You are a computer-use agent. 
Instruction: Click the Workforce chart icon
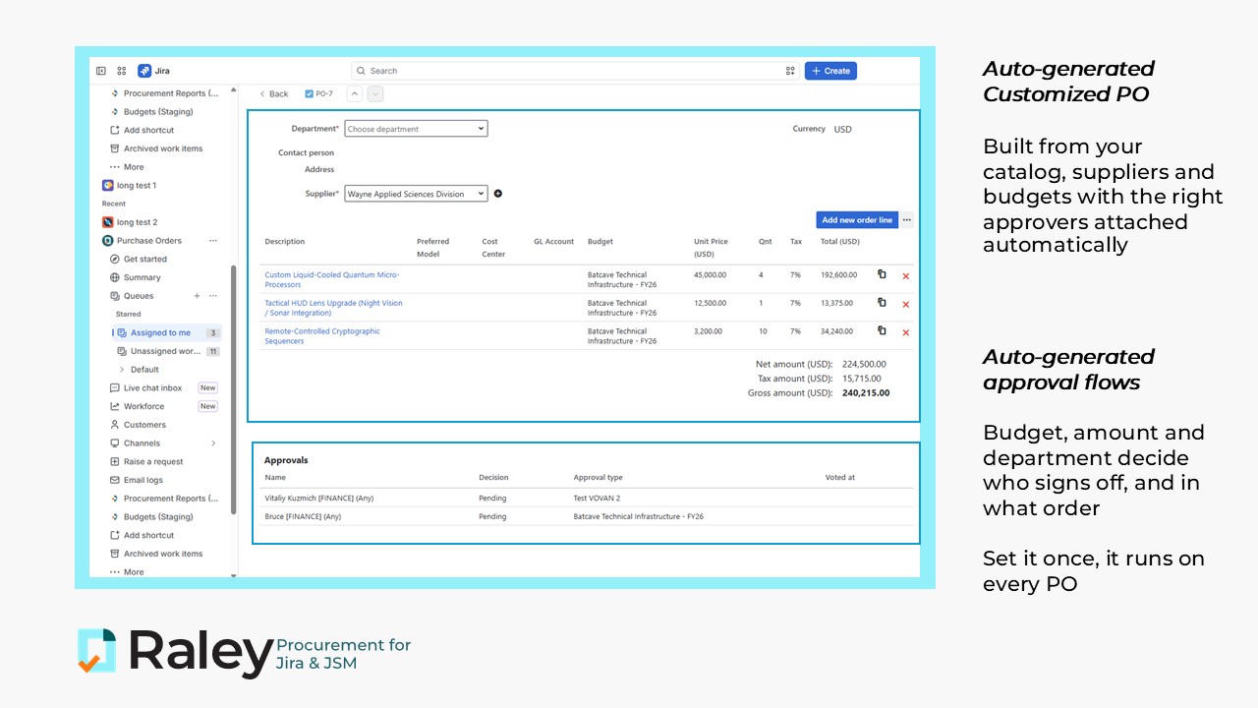[115, 406]
